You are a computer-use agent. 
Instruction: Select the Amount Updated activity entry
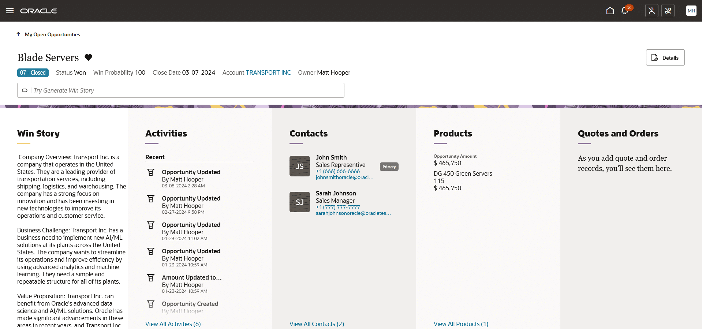pyautogui.click(x=191, y=277)
